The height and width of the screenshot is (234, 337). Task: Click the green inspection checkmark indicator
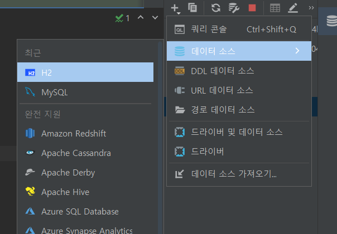[x=119, y=18]
